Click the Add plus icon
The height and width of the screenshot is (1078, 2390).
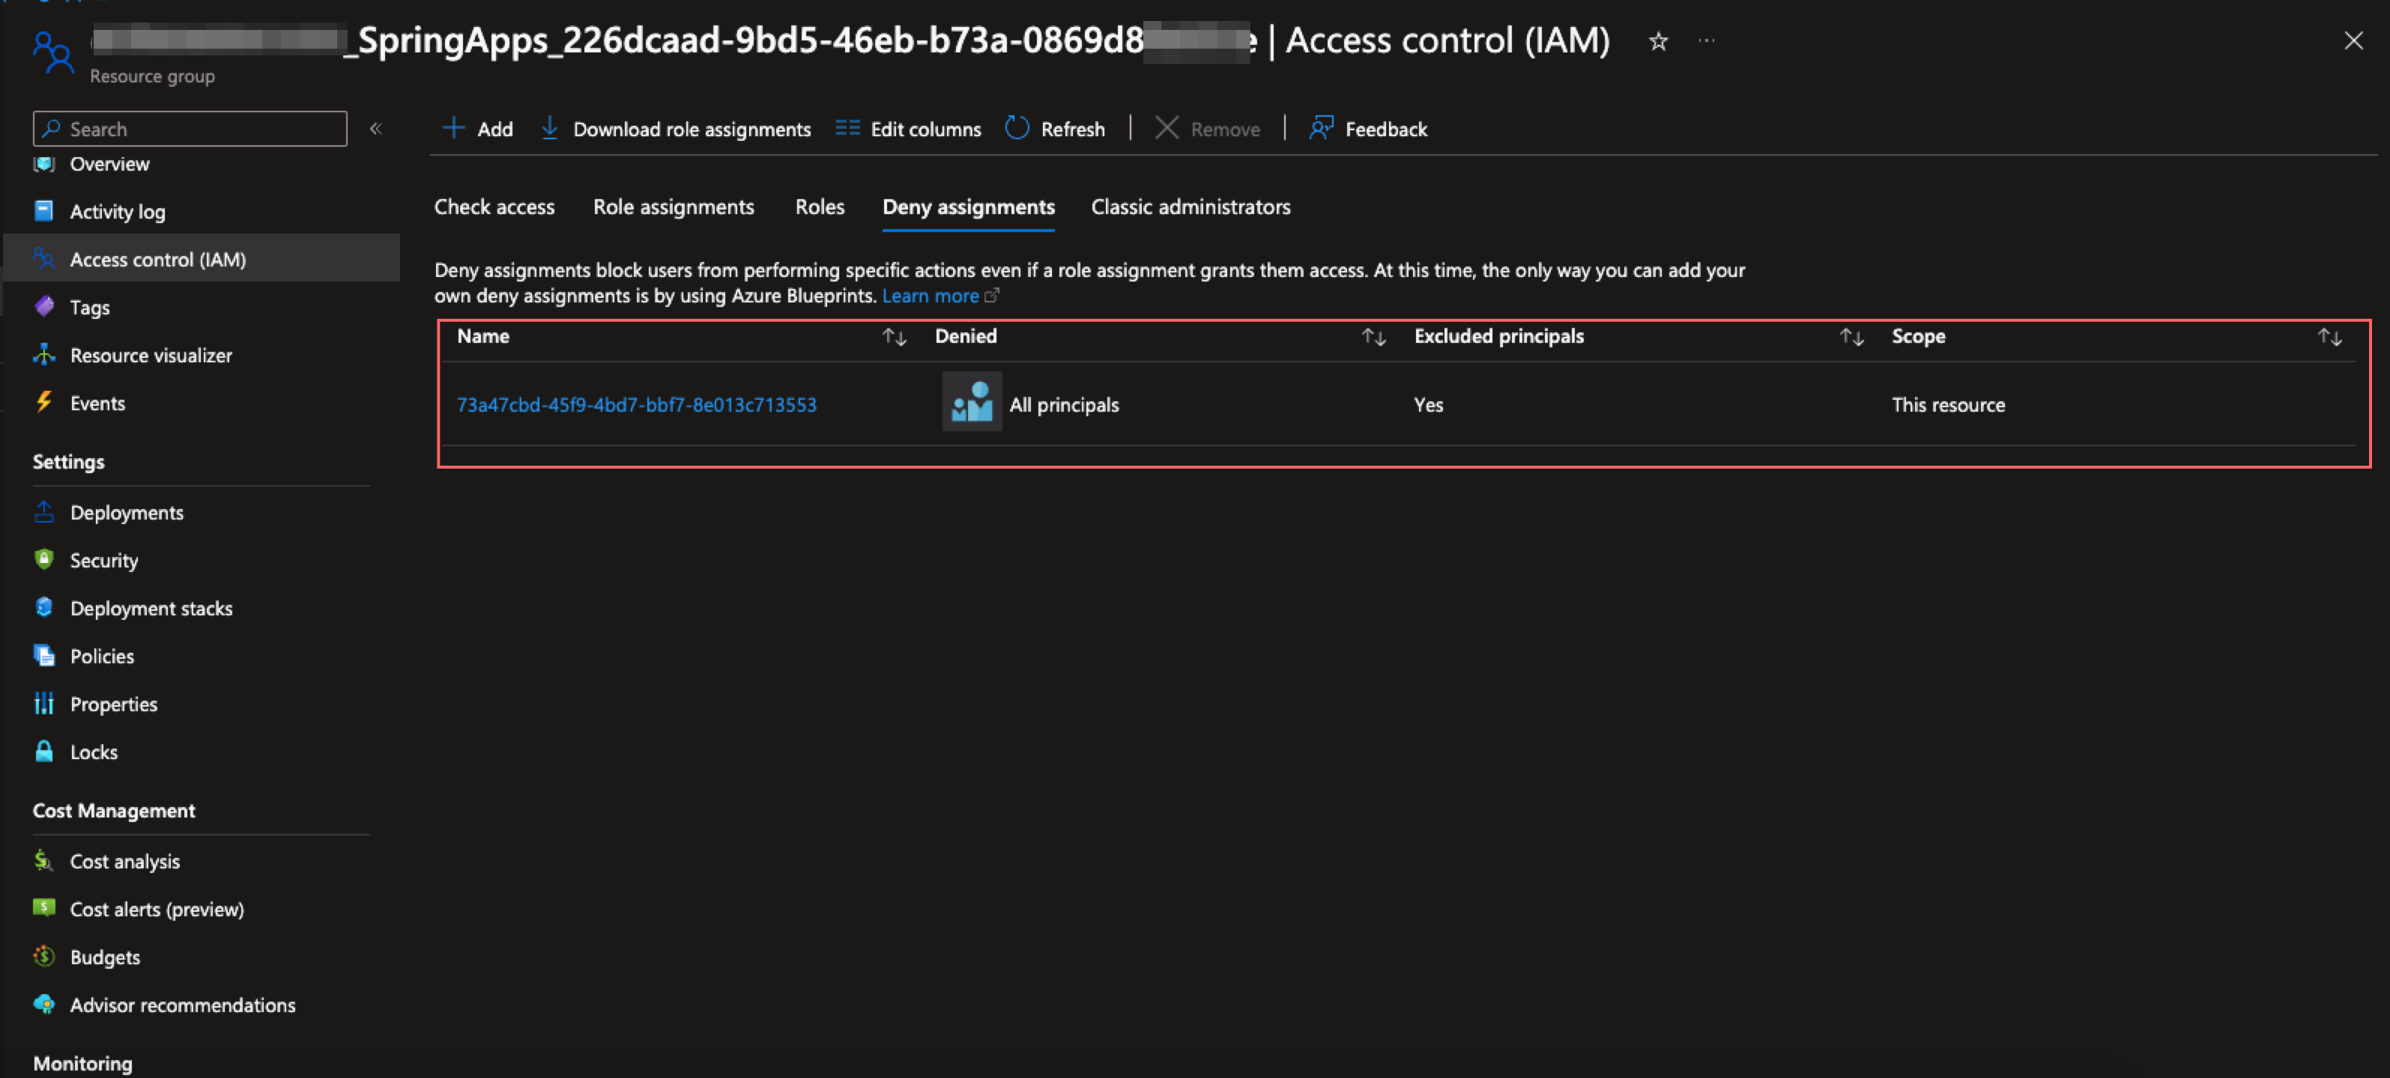click(x=454, y=128)
